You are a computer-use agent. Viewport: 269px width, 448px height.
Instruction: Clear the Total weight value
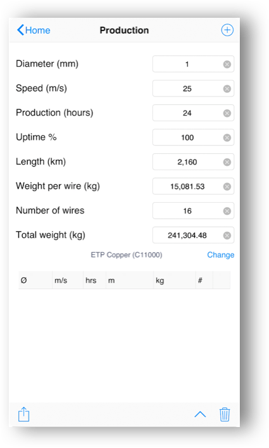227,235
